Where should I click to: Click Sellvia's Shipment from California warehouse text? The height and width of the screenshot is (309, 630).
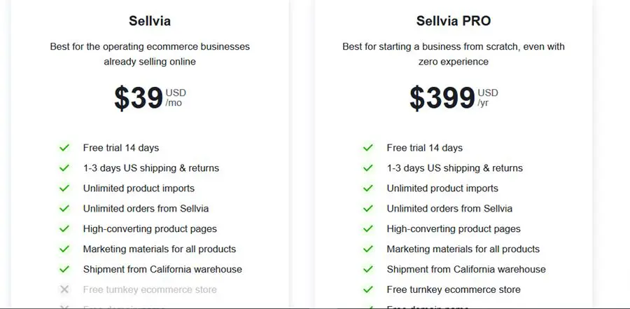point(162,270)
